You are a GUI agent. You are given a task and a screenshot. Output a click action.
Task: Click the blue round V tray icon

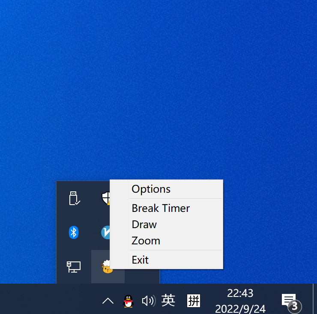[x=105, y=232]
